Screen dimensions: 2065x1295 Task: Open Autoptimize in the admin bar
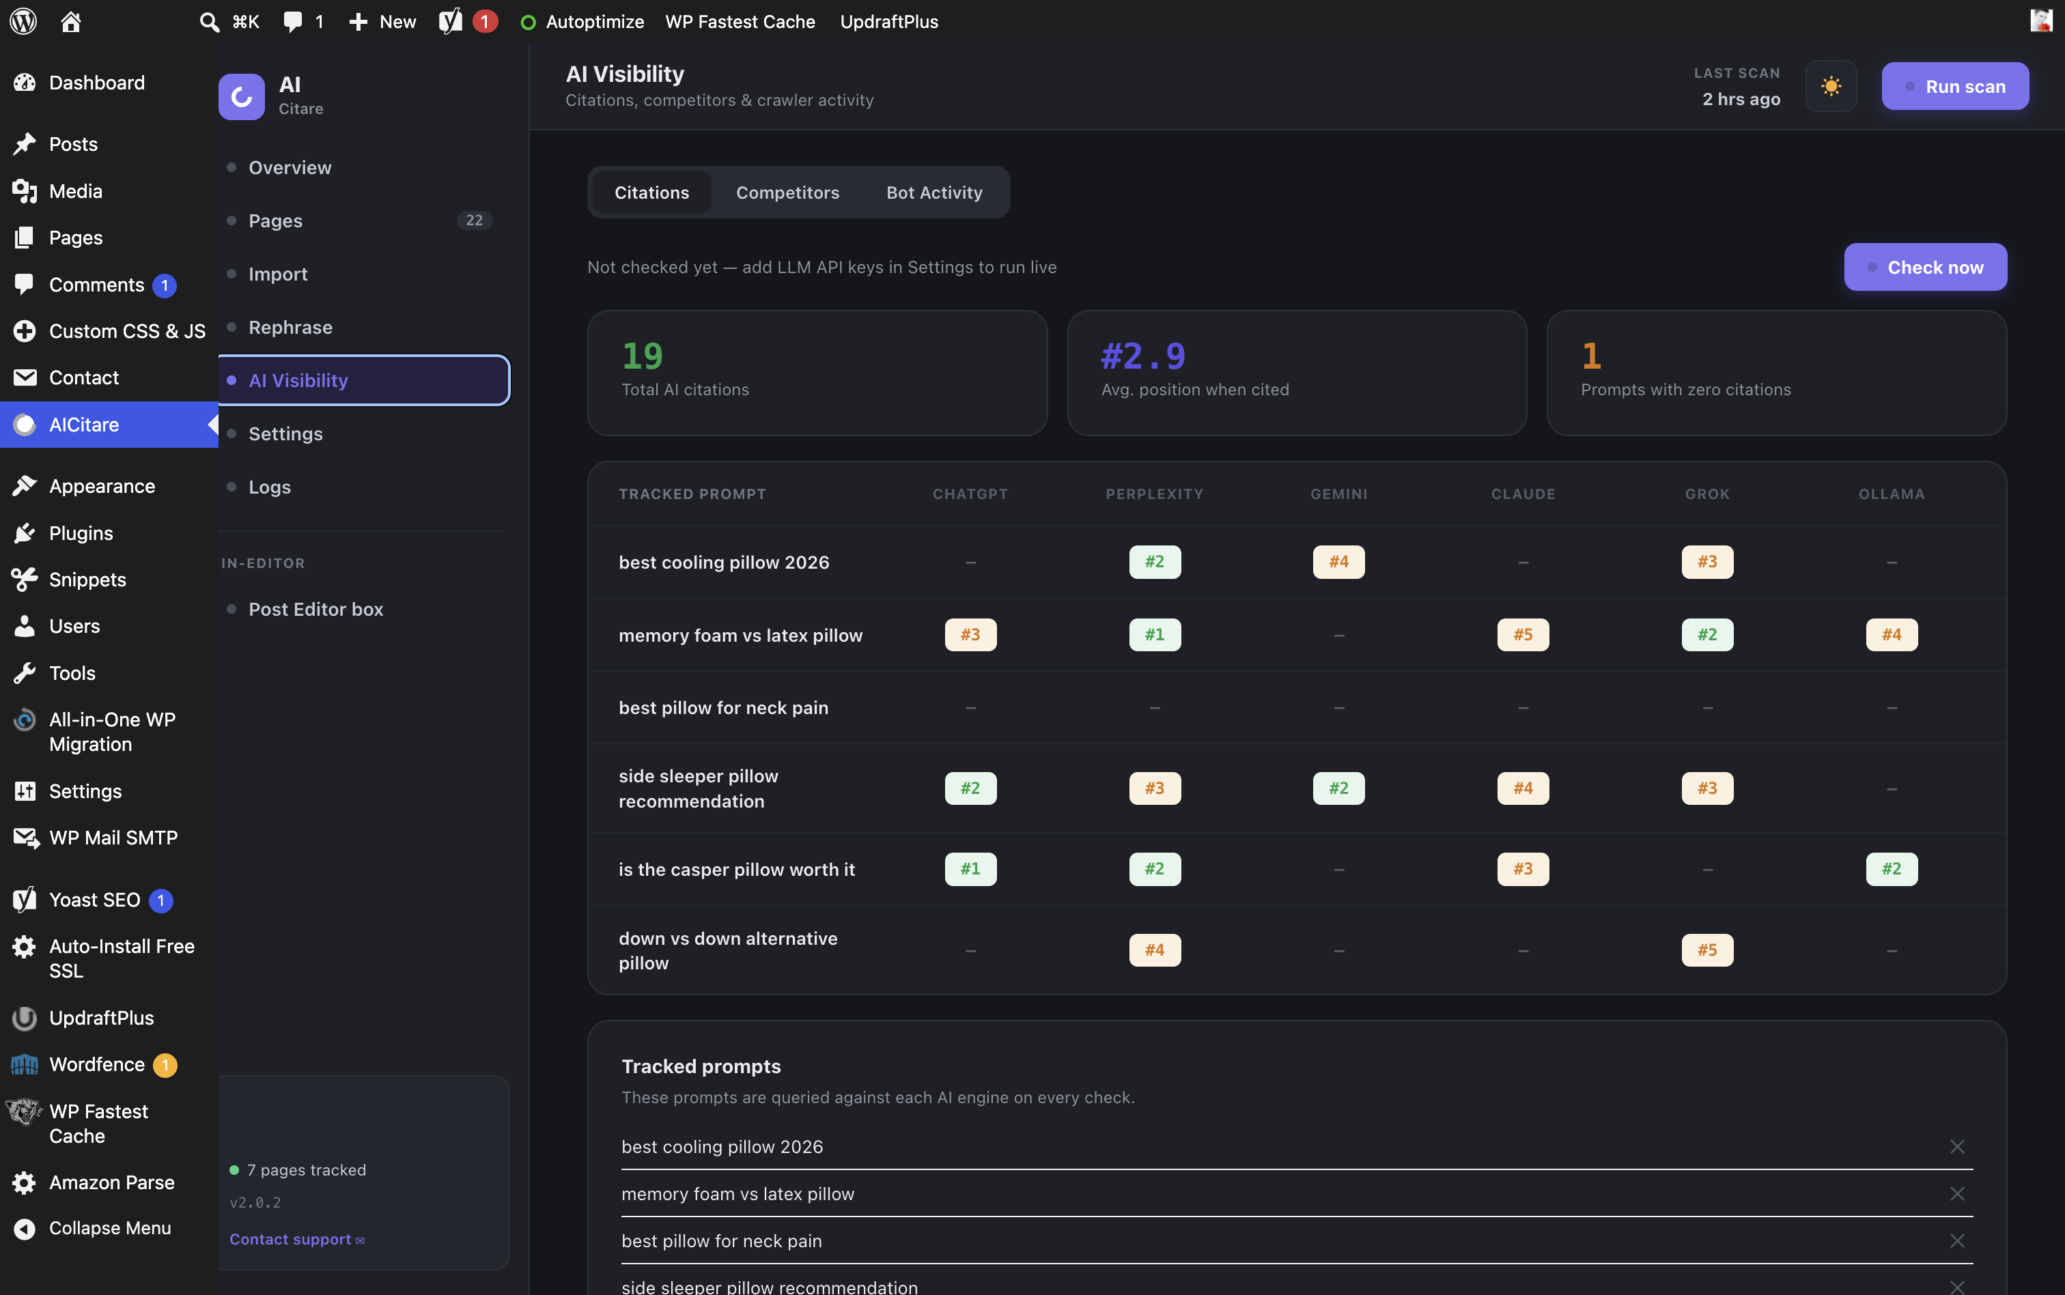pyautogui.click(x=582, y=21)
